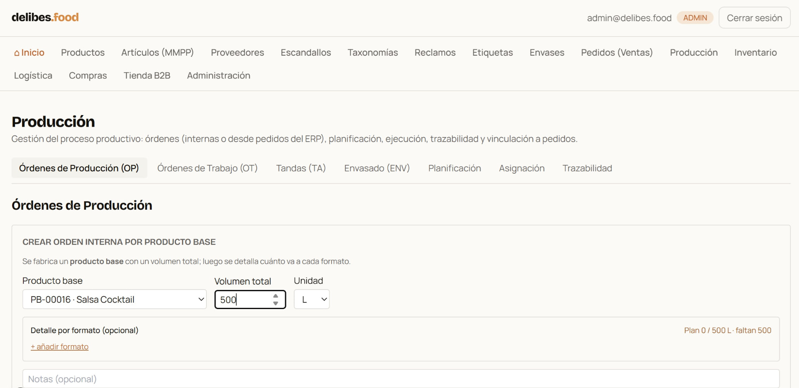Image resolution: width=799 pixels, height=388 pixels.
Task: Open the Productos menu item
Action: pos(83,52)
